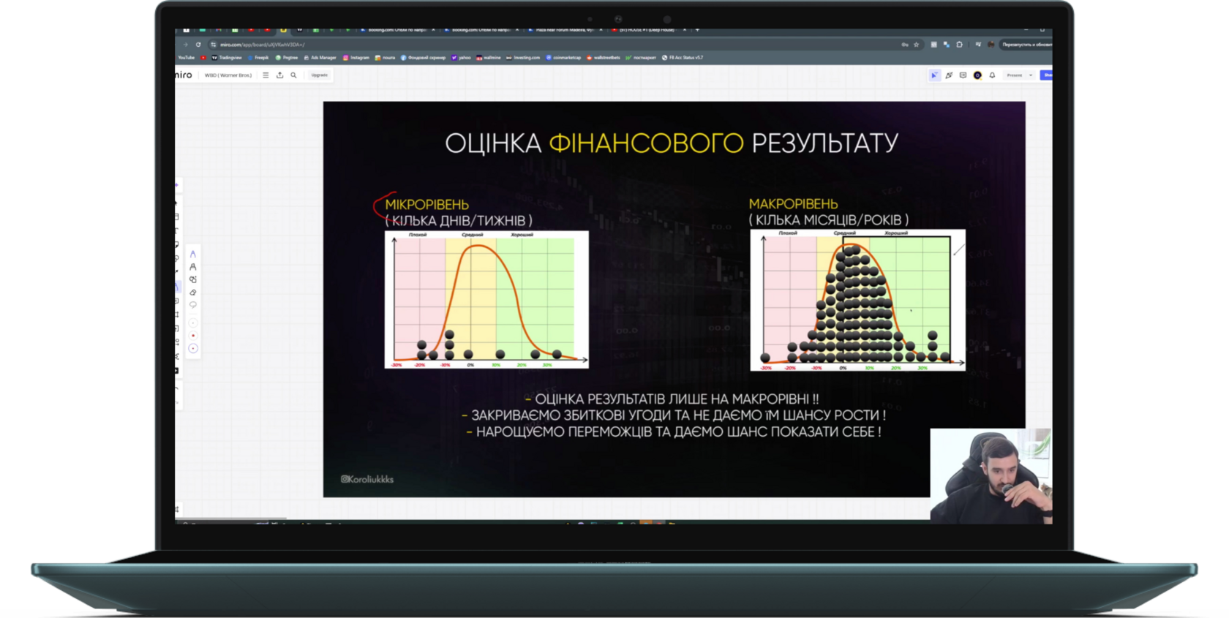The height and width of the screenshot is (618, 1229).
Task: Choose the Smart drawing shapes tool
Action: click(x=193, y=279)
